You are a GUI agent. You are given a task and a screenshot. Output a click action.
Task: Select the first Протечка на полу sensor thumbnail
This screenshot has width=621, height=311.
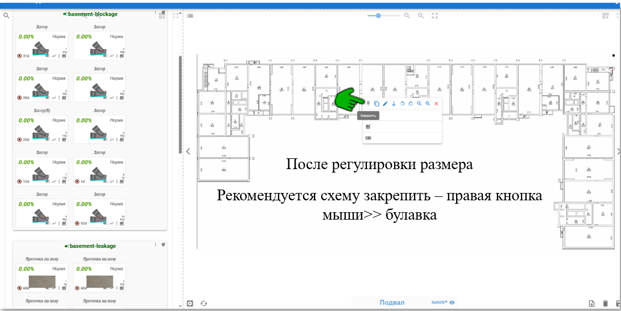(41, 281)
